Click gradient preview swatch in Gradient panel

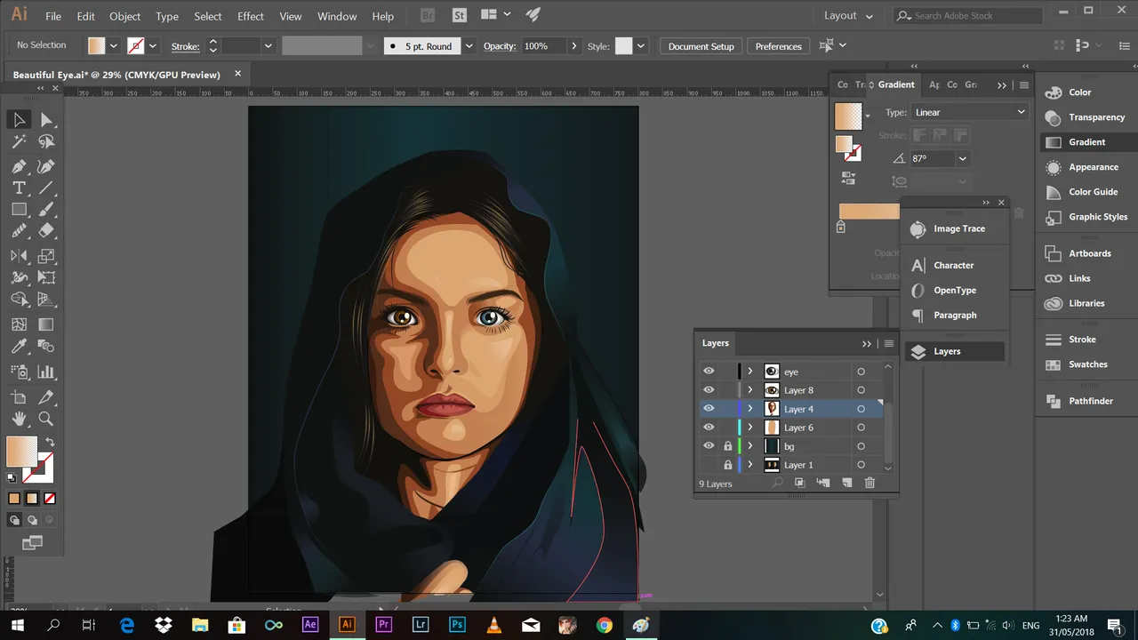(848, 116)
